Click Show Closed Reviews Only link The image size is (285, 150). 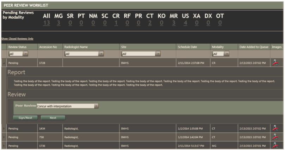(17, 39)
